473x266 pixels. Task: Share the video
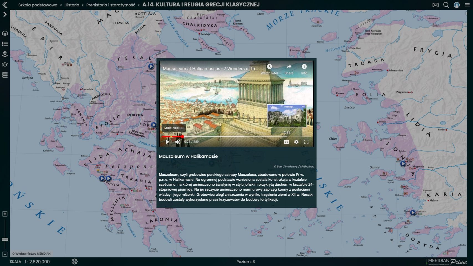289,69
